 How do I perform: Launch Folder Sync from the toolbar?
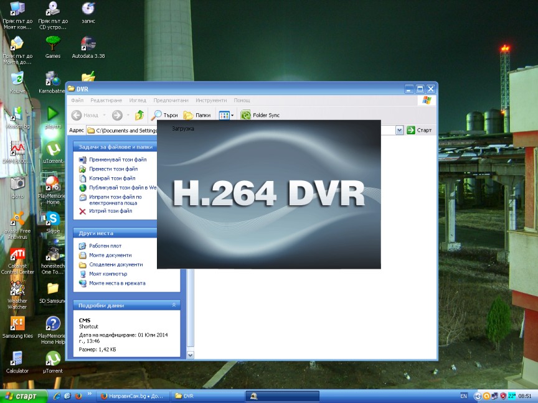tap(260, 115)
